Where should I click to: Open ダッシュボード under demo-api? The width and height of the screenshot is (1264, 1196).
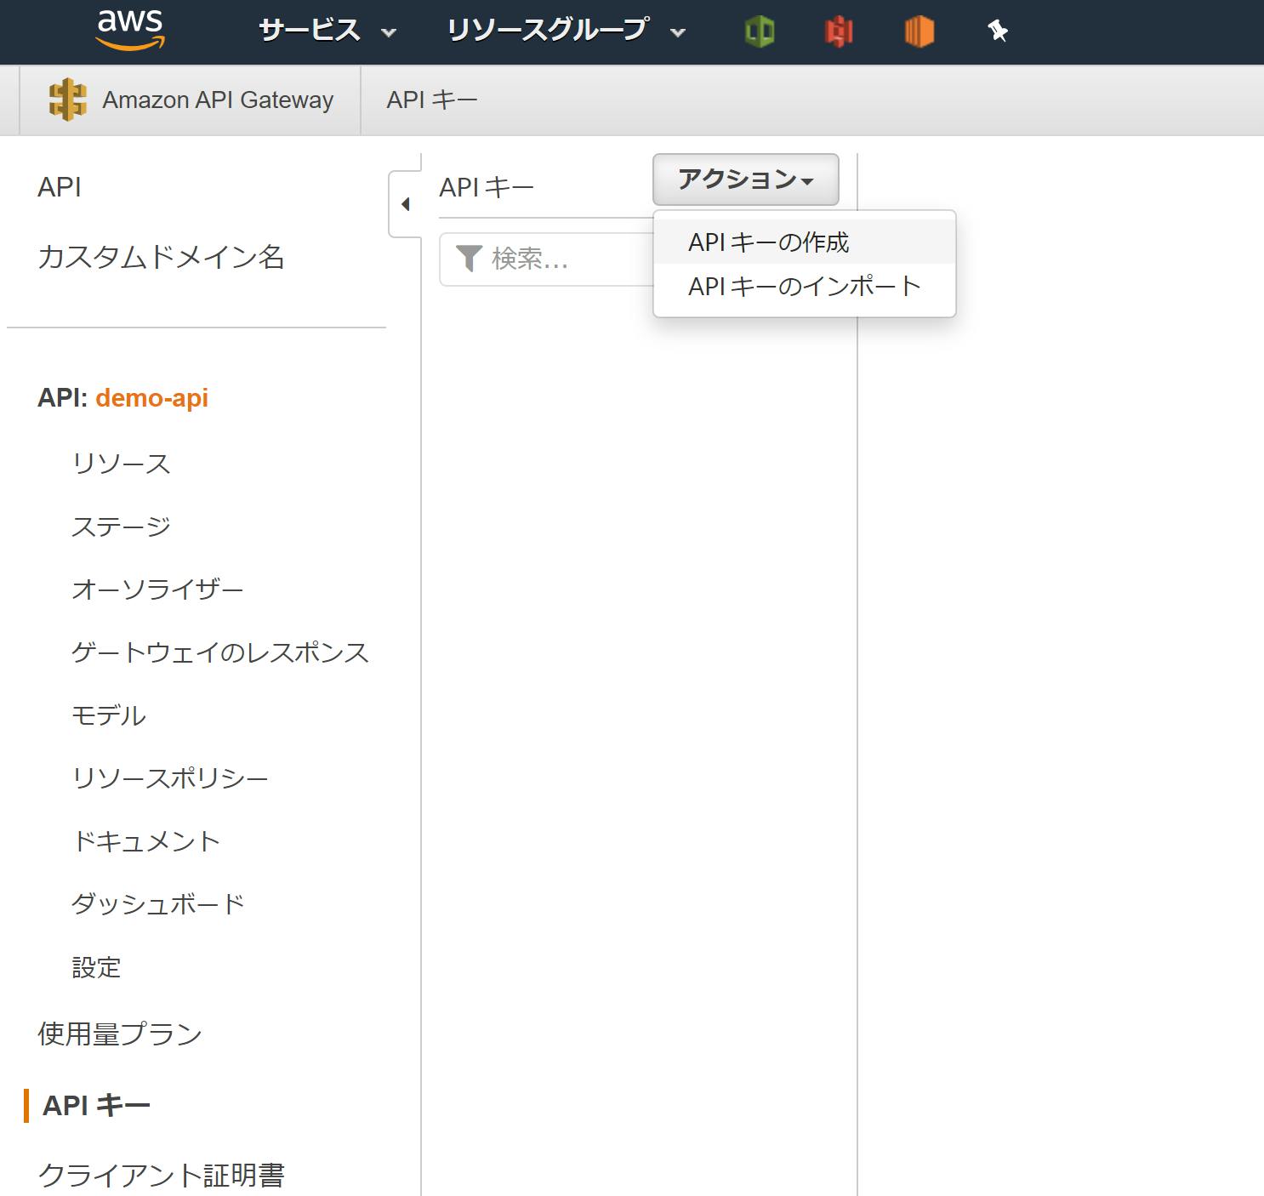pyautogui.click(x=158, y=904)
